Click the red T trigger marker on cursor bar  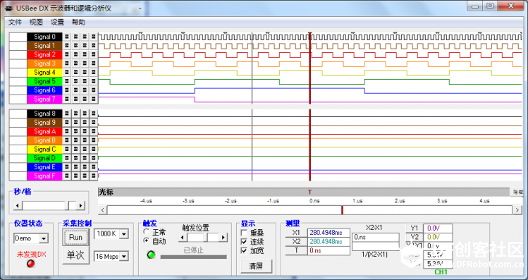click(309, 192)
